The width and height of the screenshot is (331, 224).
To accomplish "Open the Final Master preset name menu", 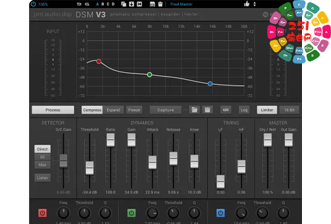I will [181, 4].
